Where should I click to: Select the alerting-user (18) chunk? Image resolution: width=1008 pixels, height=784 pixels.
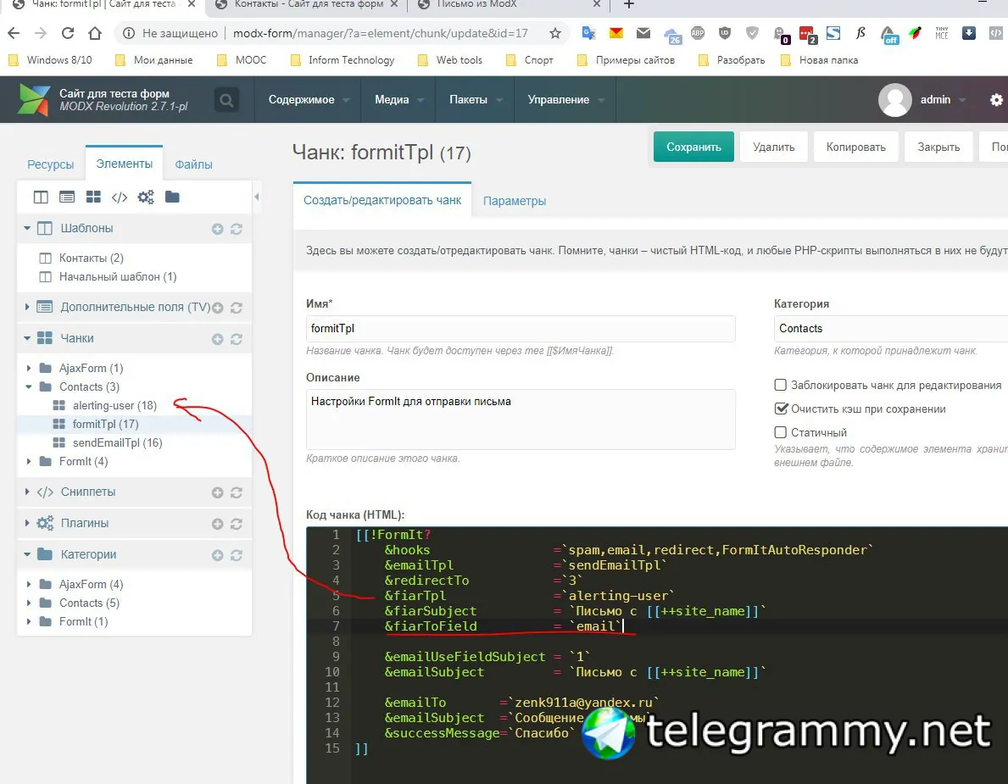click(x=114, y=405)
